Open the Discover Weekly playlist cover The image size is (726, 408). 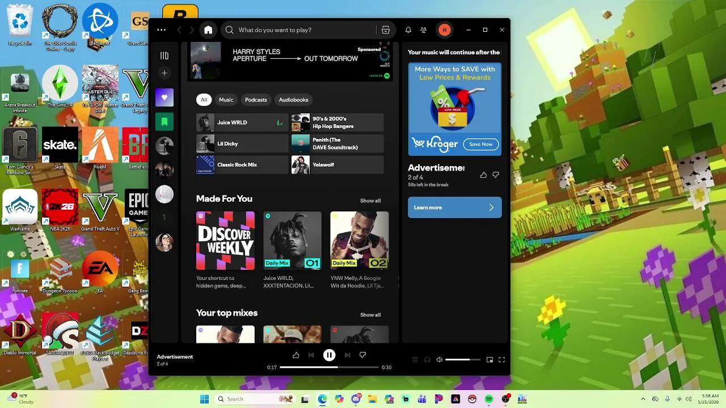[225, 241]
